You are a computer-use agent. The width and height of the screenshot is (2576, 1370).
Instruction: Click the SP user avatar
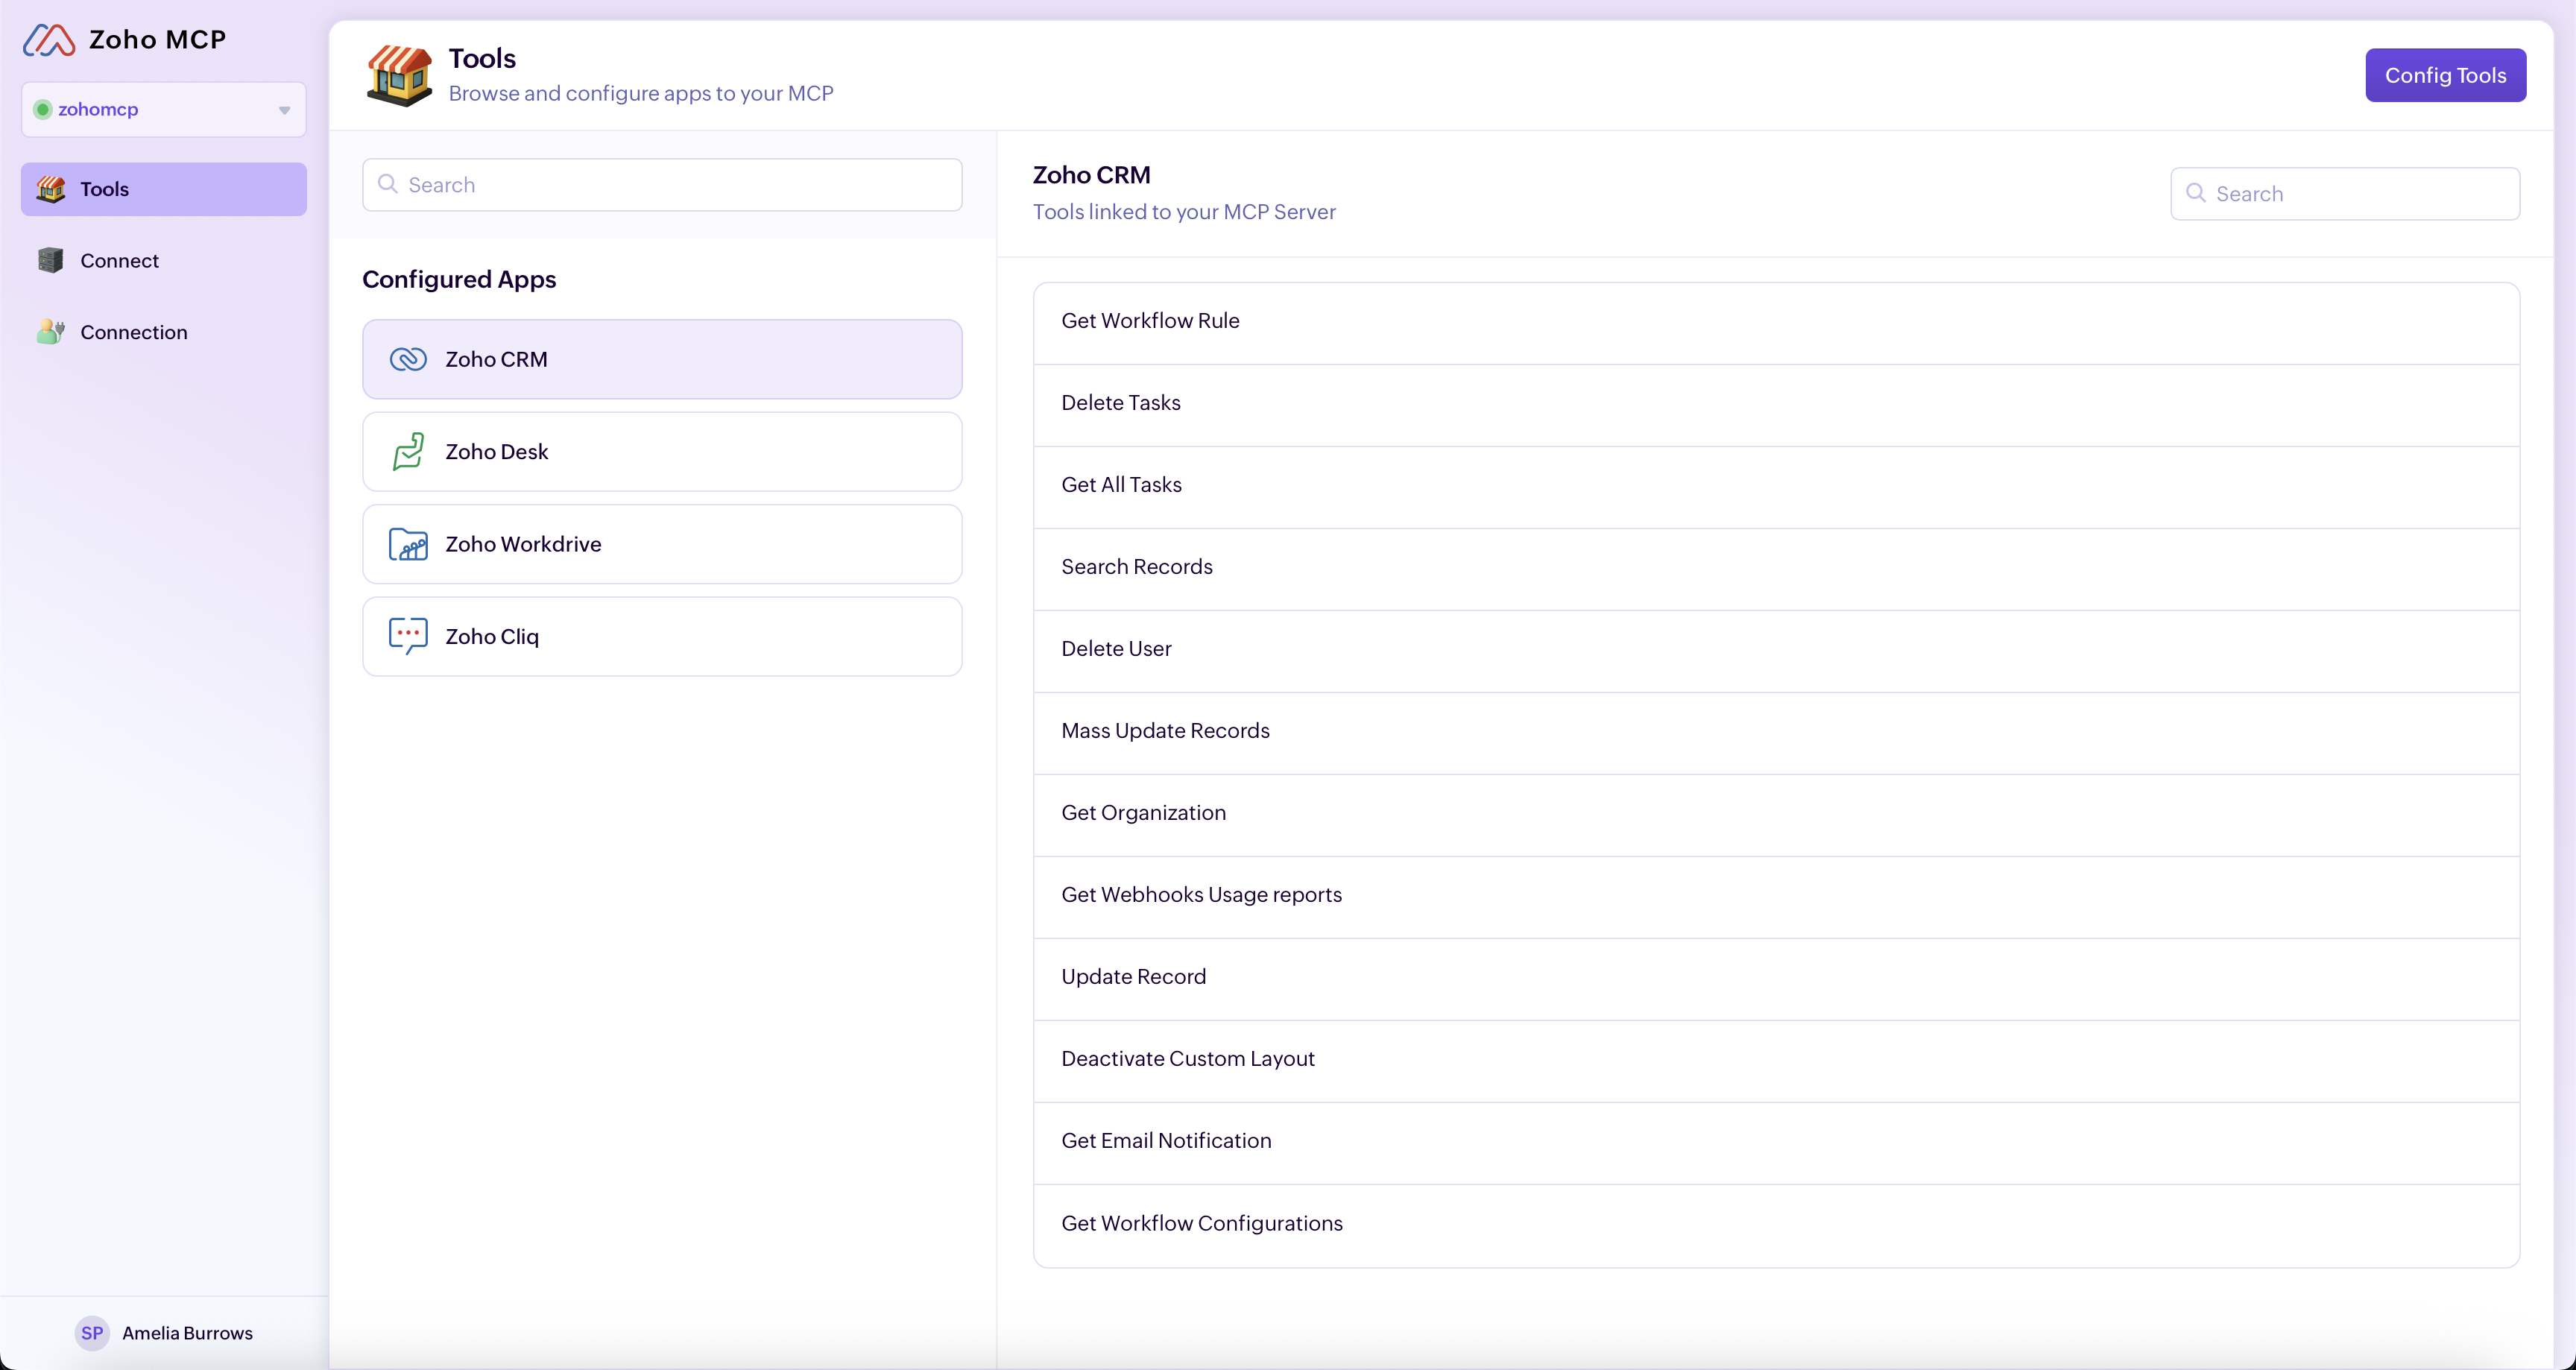pos(92,1333)
